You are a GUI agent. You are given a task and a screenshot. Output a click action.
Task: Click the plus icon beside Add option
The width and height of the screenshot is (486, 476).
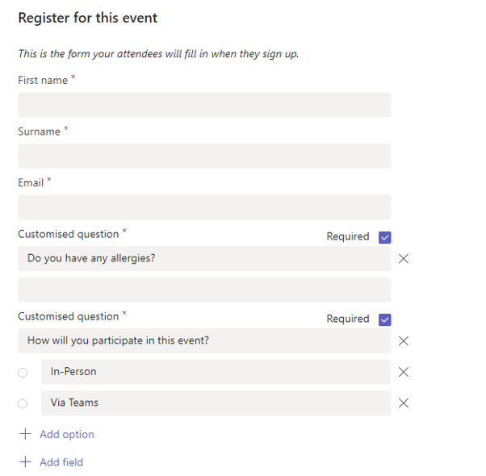(x=25, y=434)
